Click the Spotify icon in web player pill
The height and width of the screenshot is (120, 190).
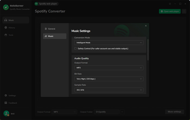click(x=36, y=4)
